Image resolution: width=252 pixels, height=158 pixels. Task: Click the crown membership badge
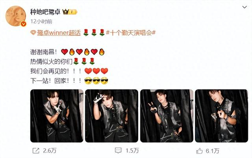coord(70,12)
